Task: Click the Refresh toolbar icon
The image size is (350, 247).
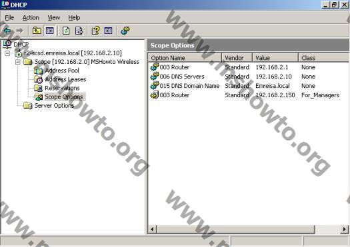Action: [66, 31]
